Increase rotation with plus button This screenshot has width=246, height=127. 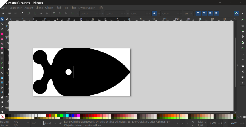(x=243, y=123)
